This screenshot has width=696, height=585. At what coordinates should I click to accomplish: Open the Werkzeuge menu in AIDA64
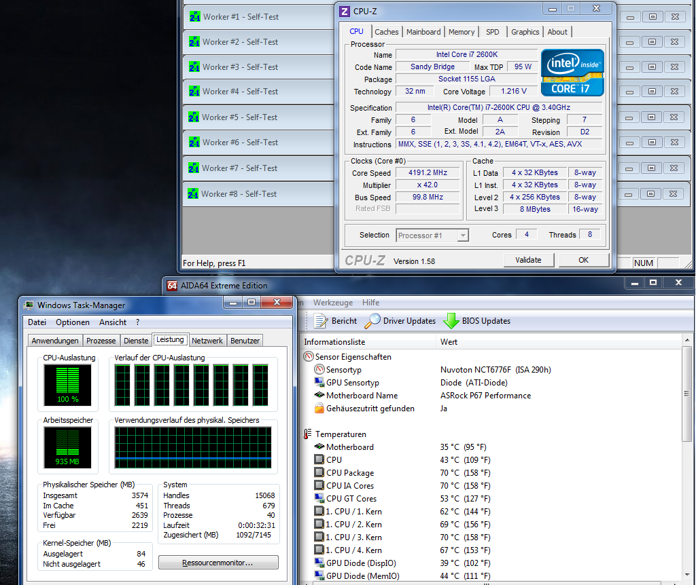333,303
